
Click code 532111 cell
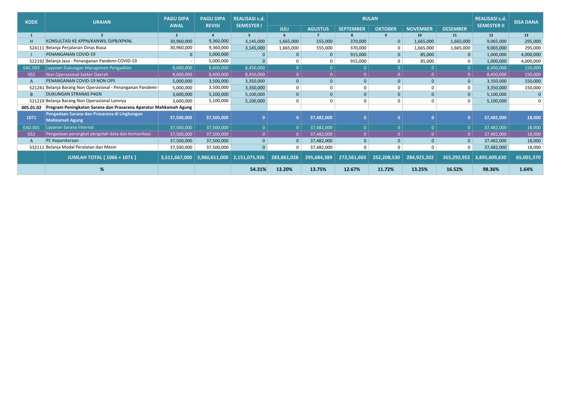pos(31,147)
